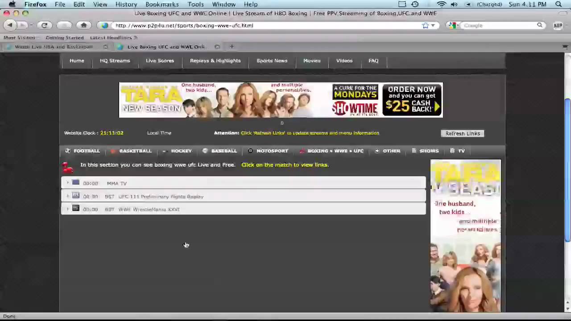Click the search magnifier in the Google box
The image size is (571, 321).
tap(539, 25)
